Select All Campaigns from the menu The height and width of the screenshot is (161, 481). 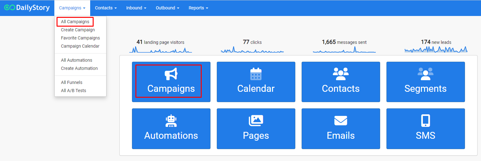click(75, 22)
